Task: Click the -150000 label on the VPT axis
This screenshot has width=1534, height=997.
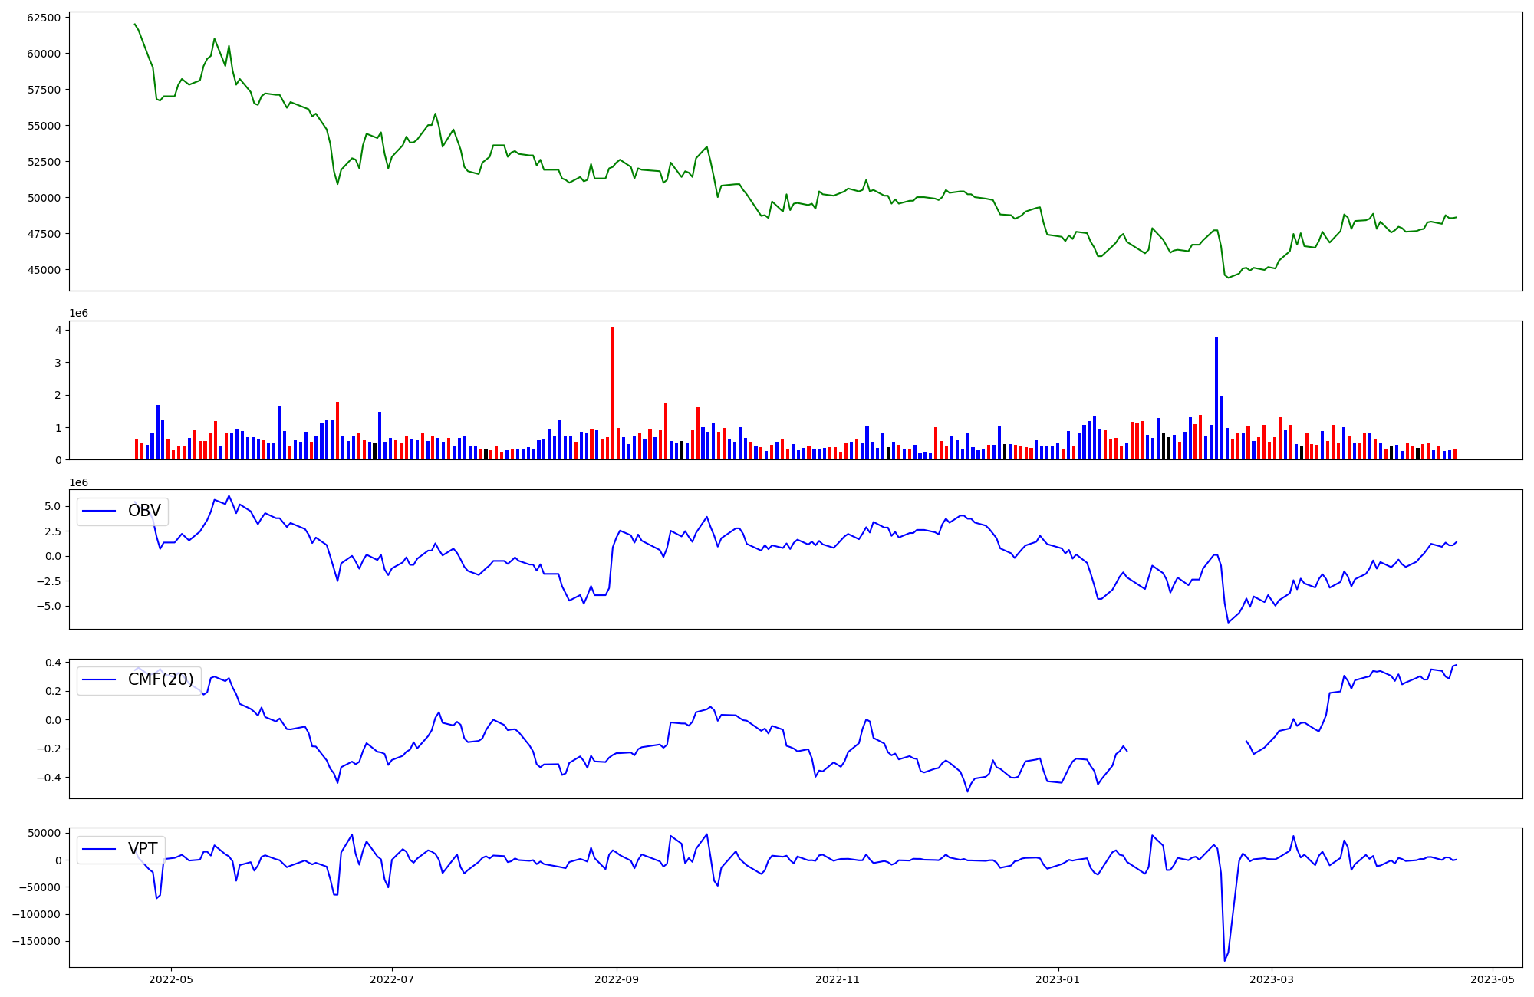Action: click(37, 942)
